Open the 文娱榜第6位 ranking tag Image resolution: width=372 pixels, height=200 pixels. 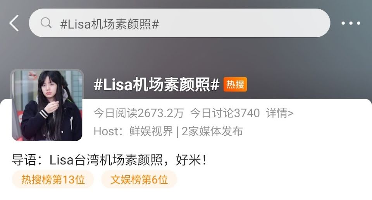coord(139,179)
